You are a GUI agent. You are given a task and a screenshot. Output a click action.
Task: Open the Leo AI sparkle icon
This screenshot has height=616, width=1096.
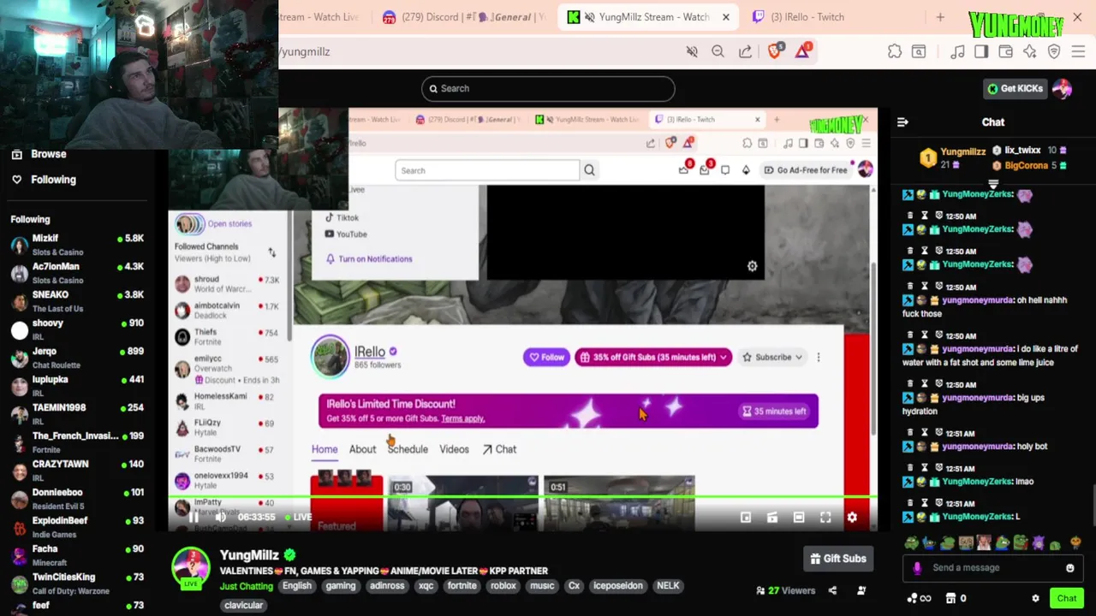1029,51
